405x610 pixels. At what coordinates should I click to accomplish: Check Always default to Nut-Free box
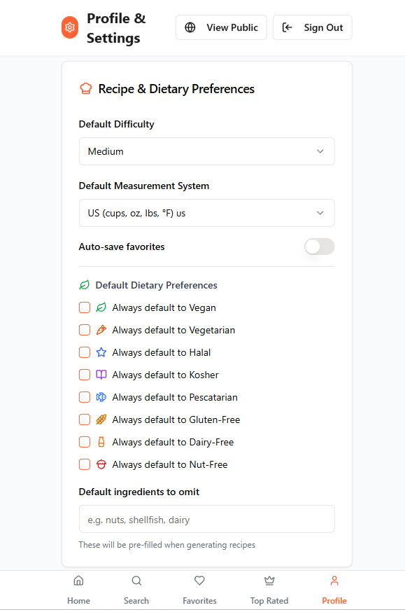point(85,464)
